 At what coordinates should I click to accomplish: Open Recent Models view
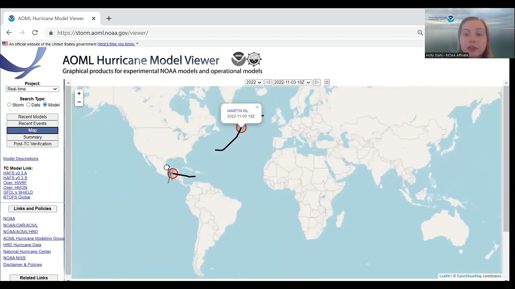click(33, 117)
